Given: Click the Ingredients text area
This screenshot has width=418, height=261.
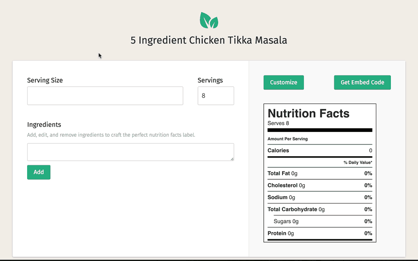Looking at the screenshot, I should (x=130, y=152).
